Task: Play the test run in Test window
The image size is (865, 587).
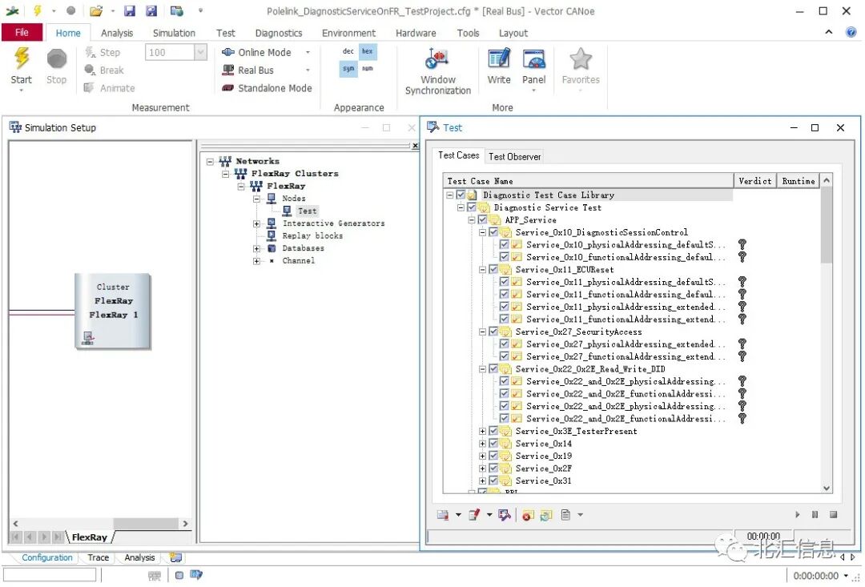Action: tap(797, 514)
